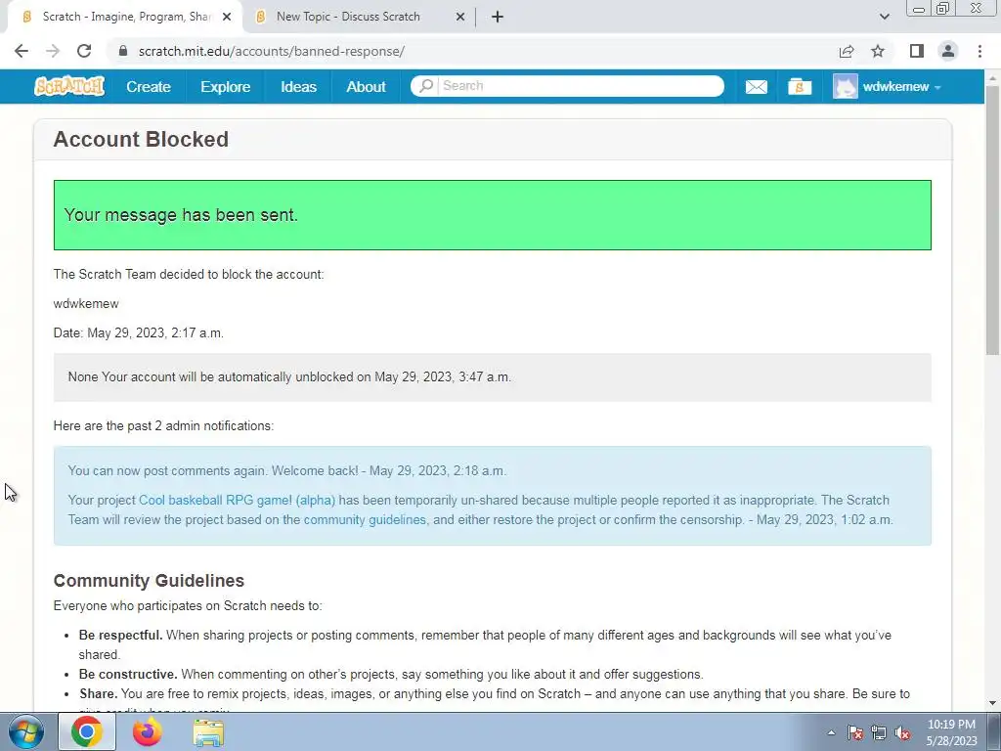The width and height of the screenshot is (1001, 751).
Task: Click the 'Date: May 29, 2023, 2:17 a.m.' line
Action: (138, 333)
